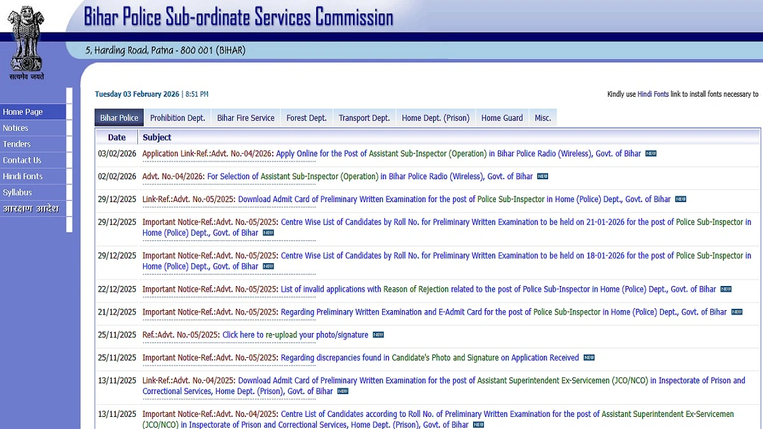Open the photo/signature re-upload link

coord(295,334)
